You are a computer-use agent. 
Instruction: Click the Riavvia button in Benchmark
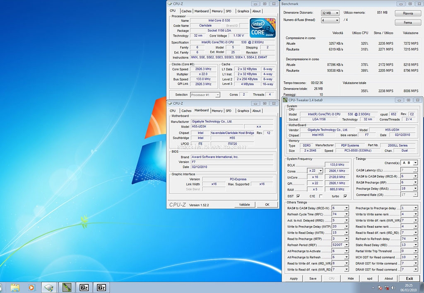coord(408,13)
